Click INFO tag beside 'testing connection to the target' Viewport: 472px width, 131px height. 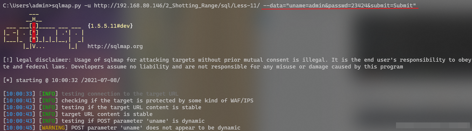[49, 94]
